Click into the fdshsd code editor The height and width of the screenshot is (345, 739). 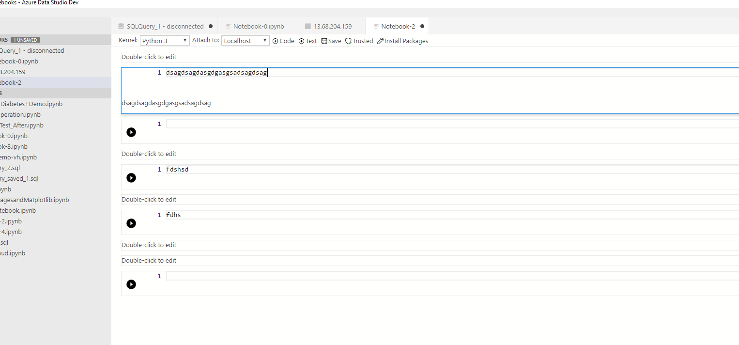[452, 170]
